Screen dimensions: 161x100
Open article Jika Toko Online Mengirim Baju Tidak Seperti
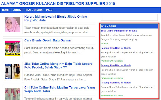tap(58, 65)
